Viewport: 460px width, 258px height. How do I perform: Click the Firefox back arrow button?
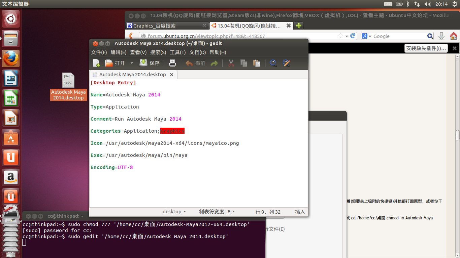131,36
